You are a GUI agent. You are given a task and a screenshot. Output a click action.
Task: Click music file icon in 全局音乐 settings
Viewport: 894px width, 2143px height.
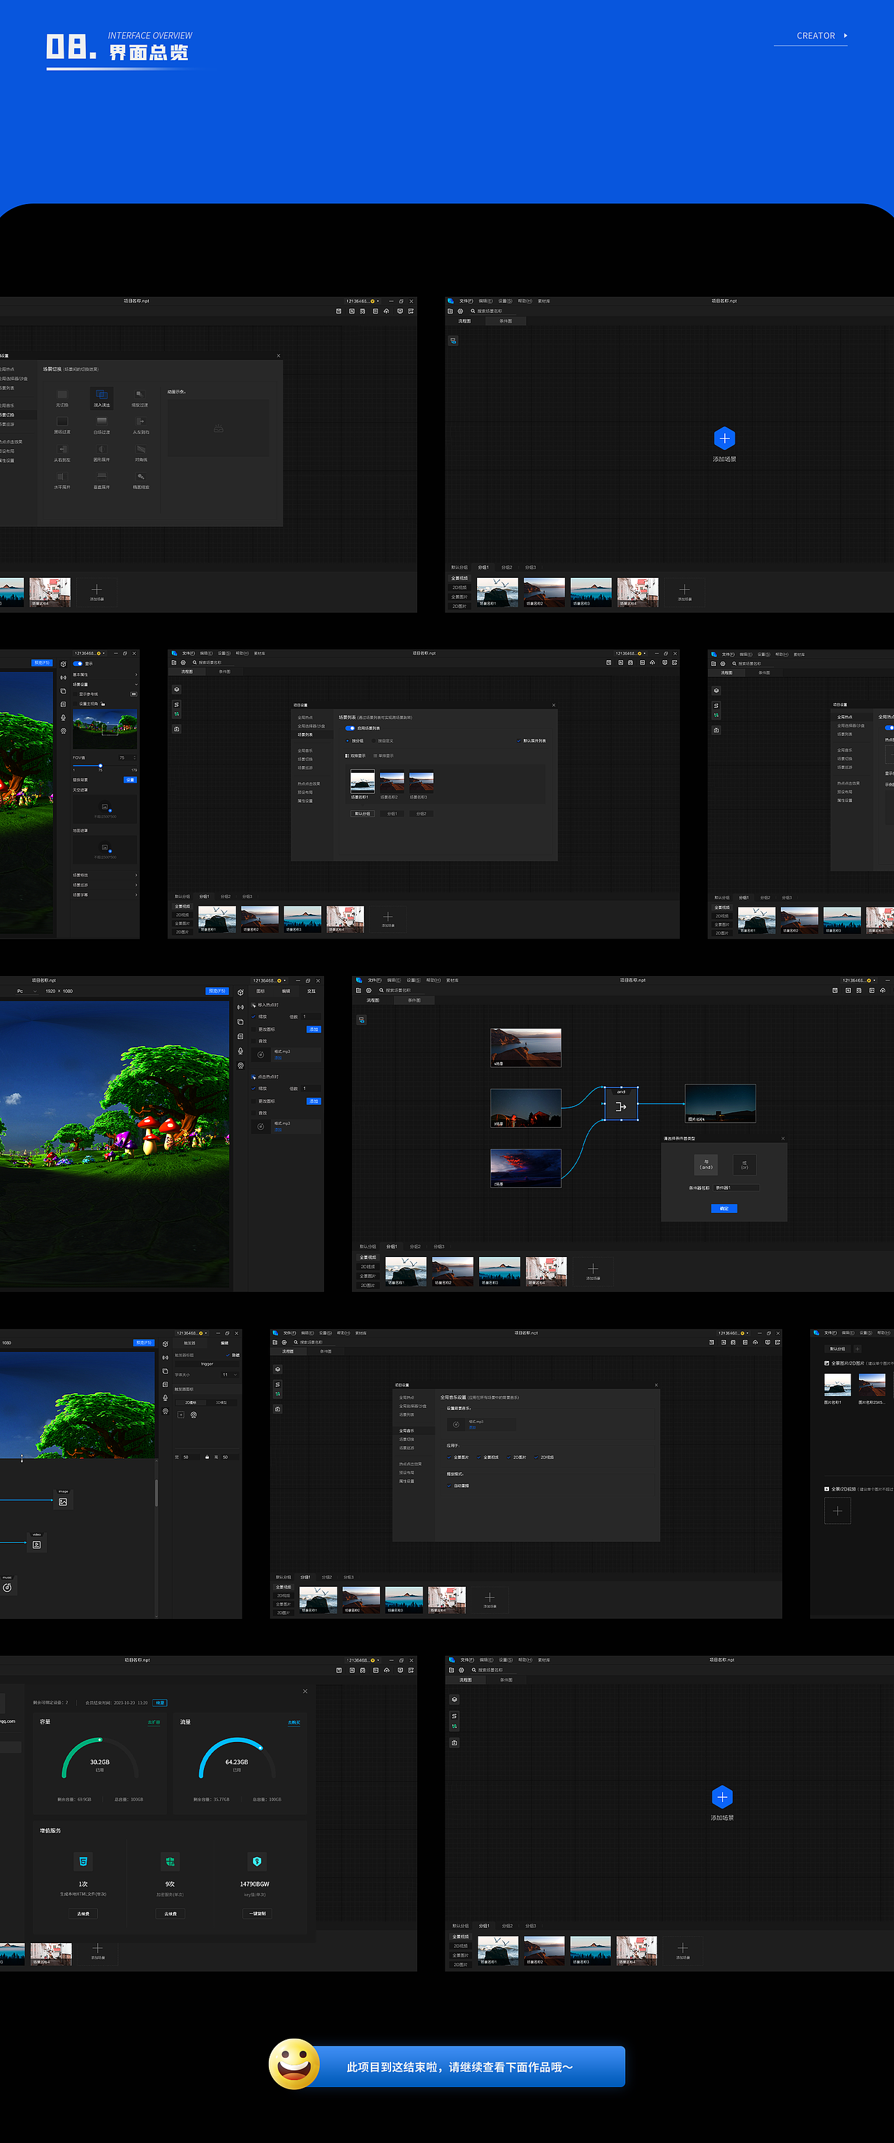pyautogui.click(x=456, y=1424)
